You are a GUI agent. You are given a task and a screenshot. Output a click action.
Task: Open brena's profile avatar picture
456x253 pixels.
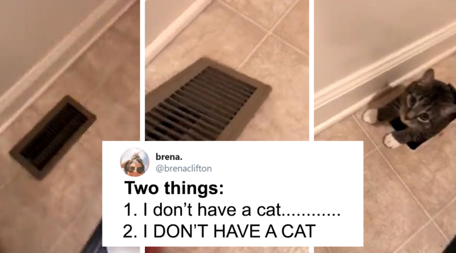coord(135,162)
